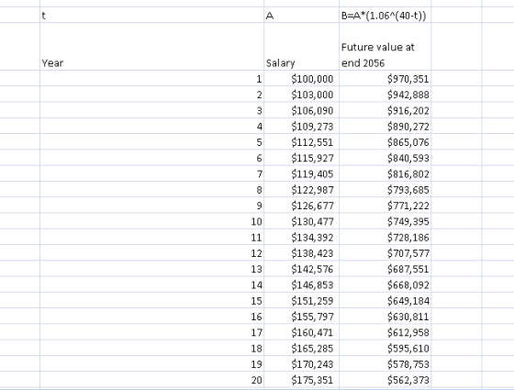Select future value cell $687,551
Image resolution: width=514 pixels, height=390 pixels.
385,269
